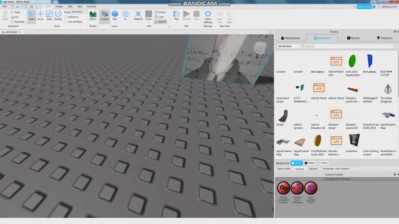Click the Setup Cutscene Creator icon
The height and width of the screenshot is (224, 399).
[x=284, y=188]
